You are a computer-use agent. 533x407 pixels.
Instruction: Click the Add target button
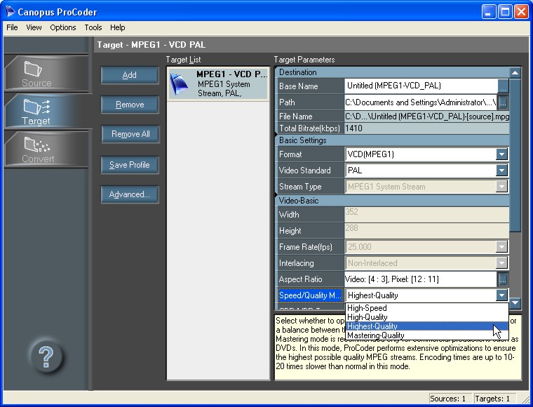(130, 75)
